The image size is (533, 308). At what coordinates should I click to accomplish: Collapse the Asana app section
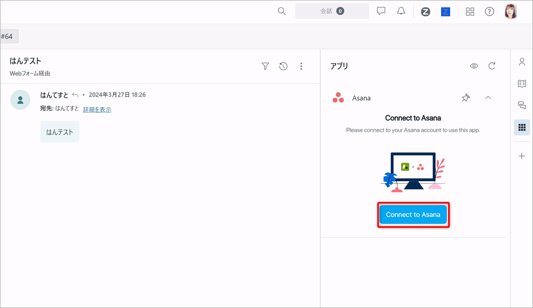pyautogui.click(x=488, y=98)
